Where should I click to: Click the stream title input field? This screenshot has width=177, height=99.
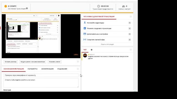pos(41,75)
